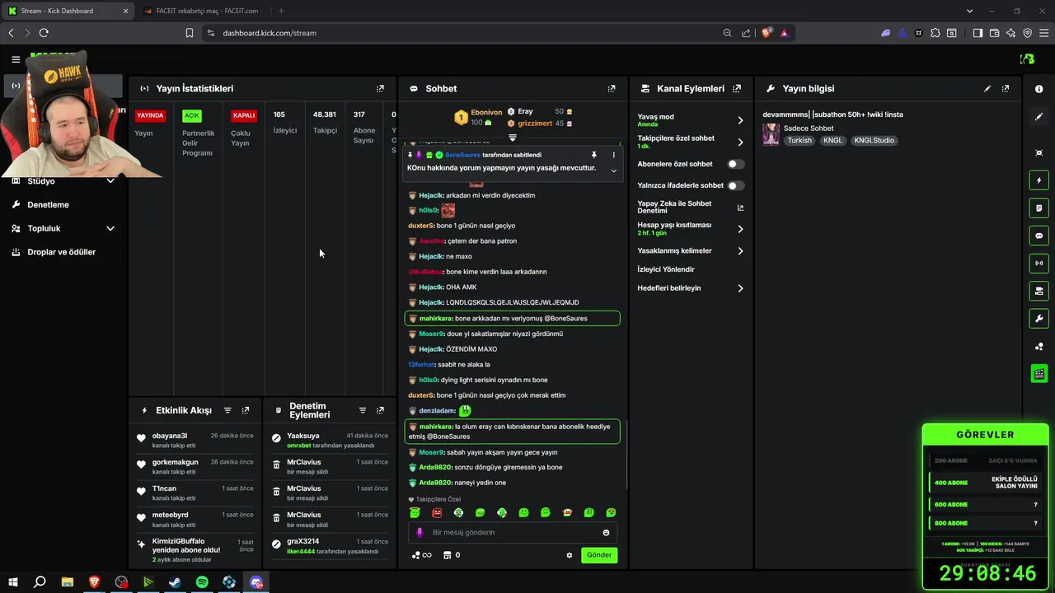Insert the red angry face emote
1055x593 pixels.
tap(437, 512)
